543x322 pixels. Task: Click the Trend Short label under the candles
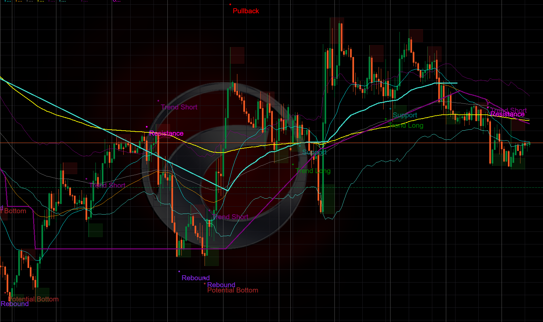tap(107, 185)
